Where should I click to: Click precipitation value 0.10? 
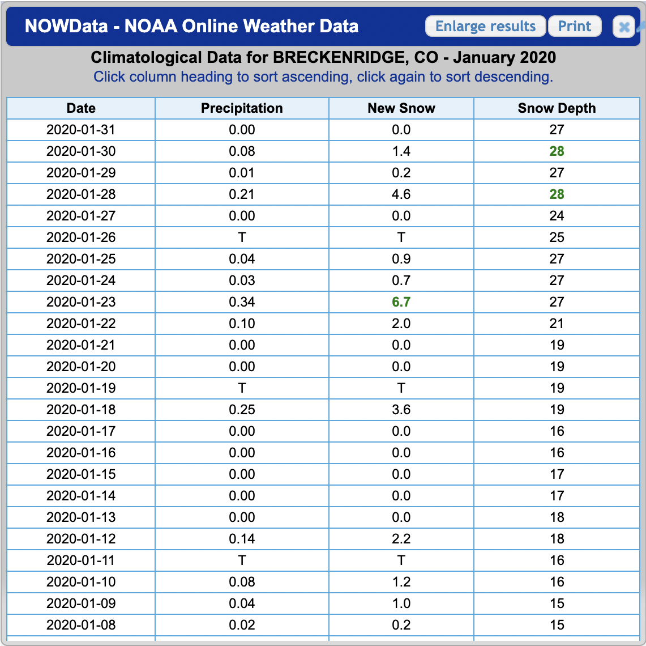(242, 324)
